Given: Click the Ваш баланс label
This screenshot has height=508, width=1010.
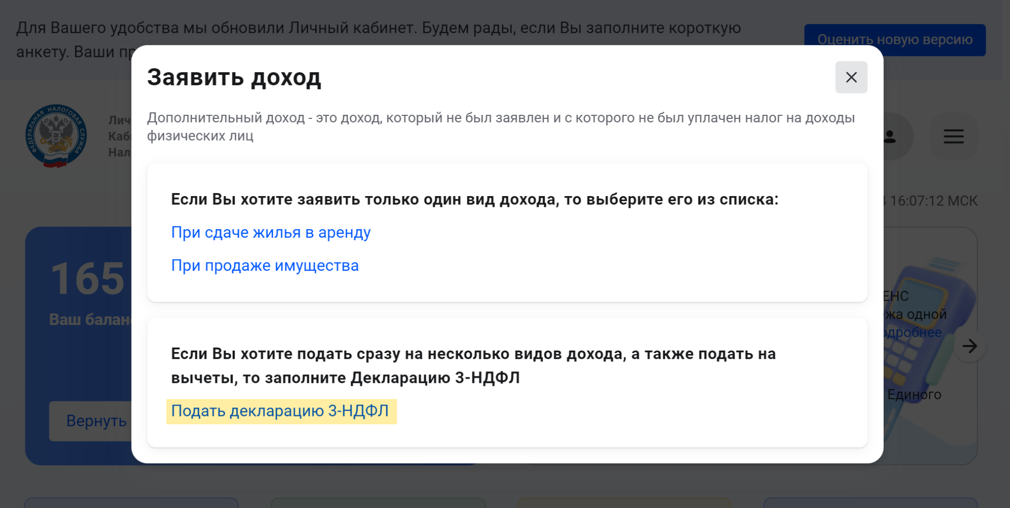Looking at the screenshot, I should 90,319.
